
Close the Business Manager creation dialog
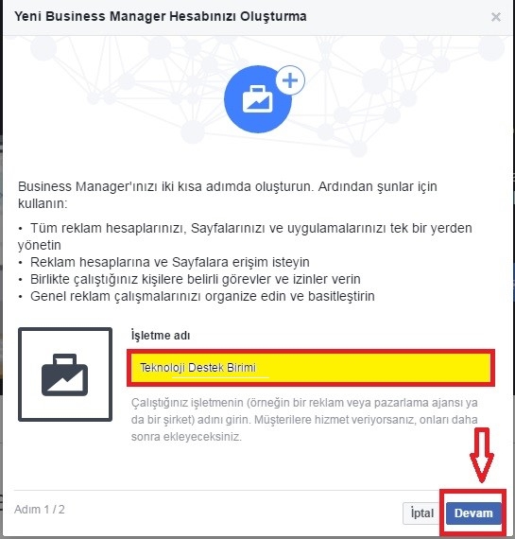pos(496,17)
